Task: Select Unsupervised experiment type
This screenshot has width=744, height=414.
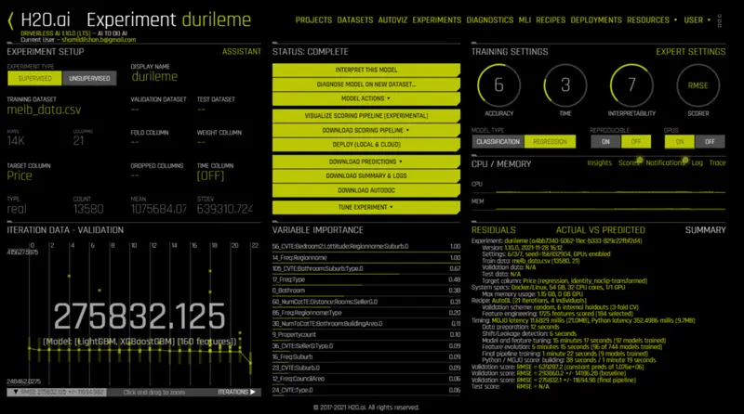Action: click(89, 78)
